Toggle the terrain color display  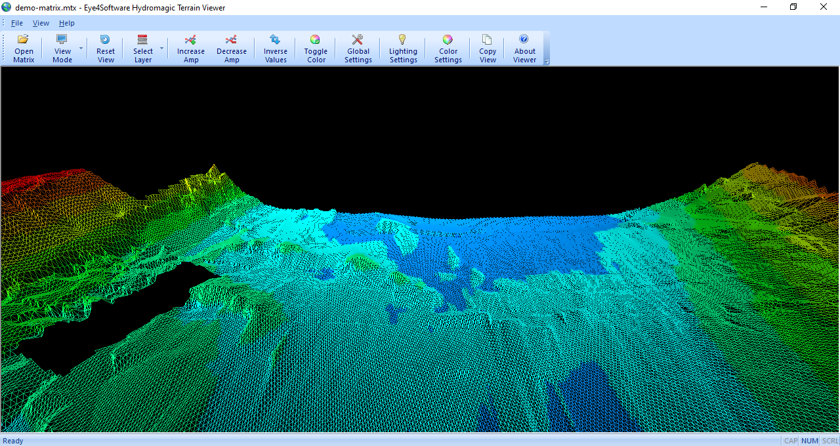click(316, 48)
